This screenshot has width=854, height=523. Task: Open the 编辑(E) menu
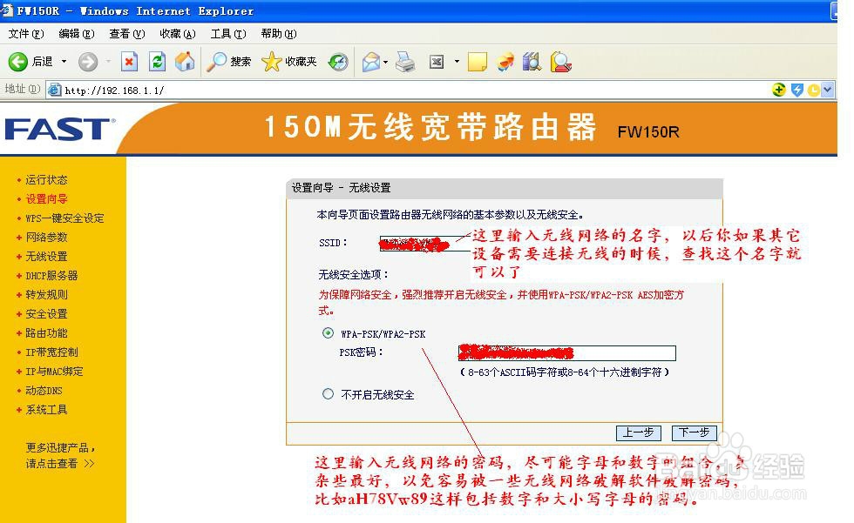(x=77, y=34)
